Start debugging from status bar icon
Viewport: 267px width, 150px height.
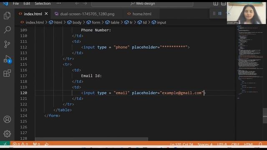tap(46, 144)
